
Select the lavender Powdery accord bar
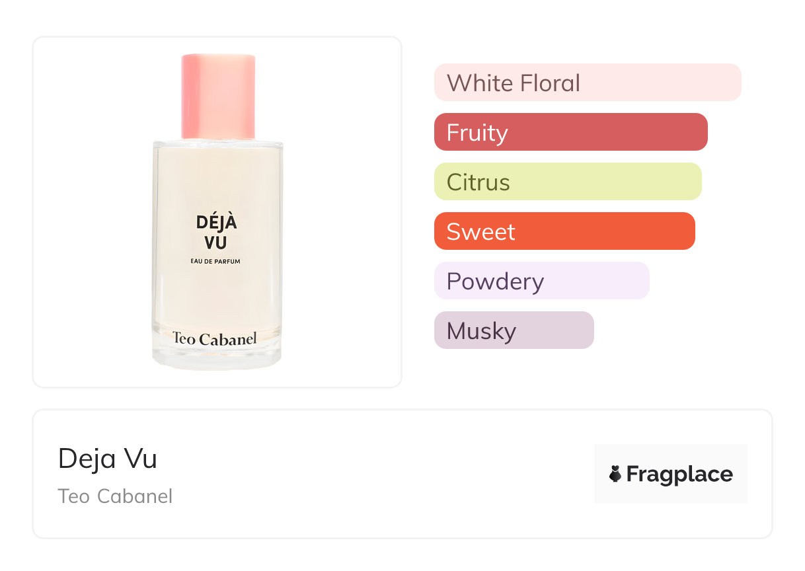[541, 281]
